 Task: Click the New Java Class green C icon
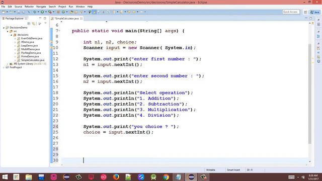click(x=63, y=12)
